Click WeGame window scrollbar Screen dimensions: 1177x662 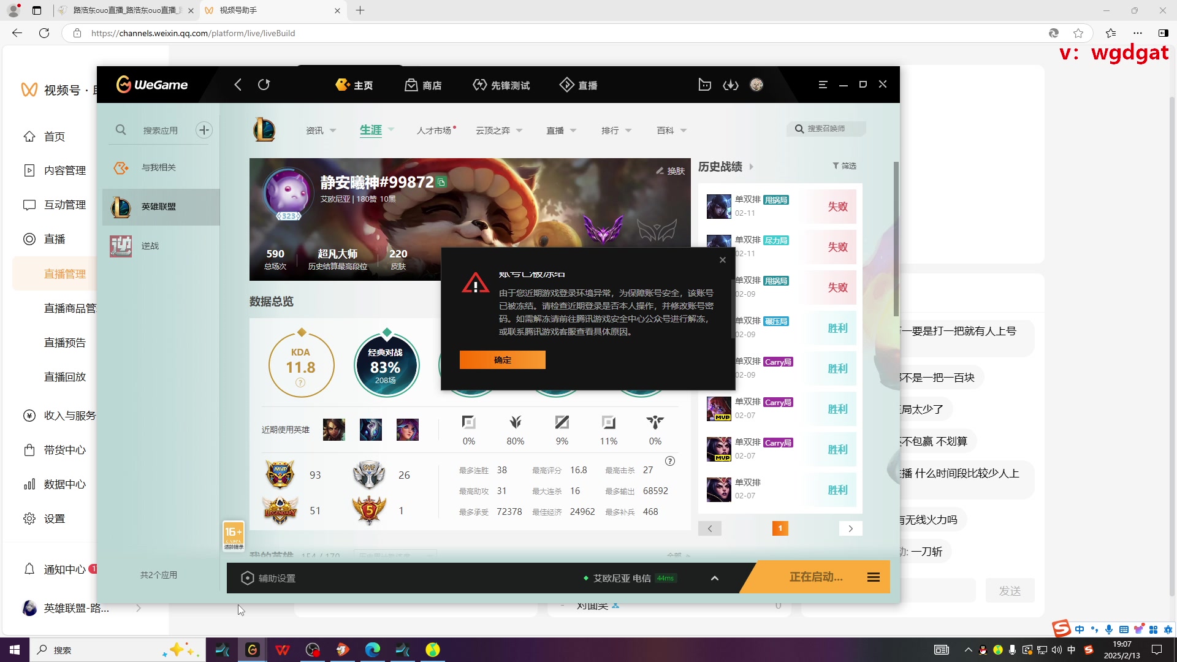(896, 239)
